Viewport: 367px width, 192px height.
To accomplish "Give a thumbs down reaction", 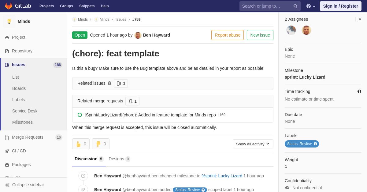I will [x=101, y=144].
